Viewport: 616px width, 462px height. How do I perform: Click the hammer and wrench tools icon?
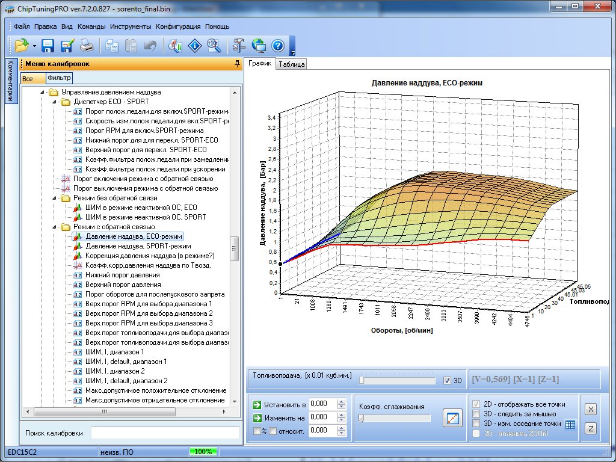[239, 45]
